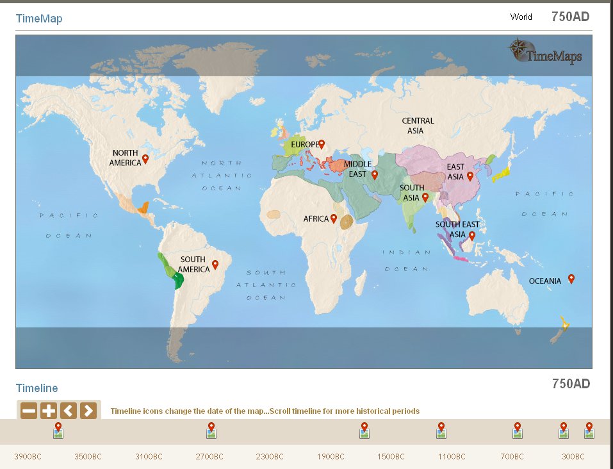Zoom the timeline in with the plus button
This screenshot has width=613, height=469.
pyautogui.click(x=48, y=411)
